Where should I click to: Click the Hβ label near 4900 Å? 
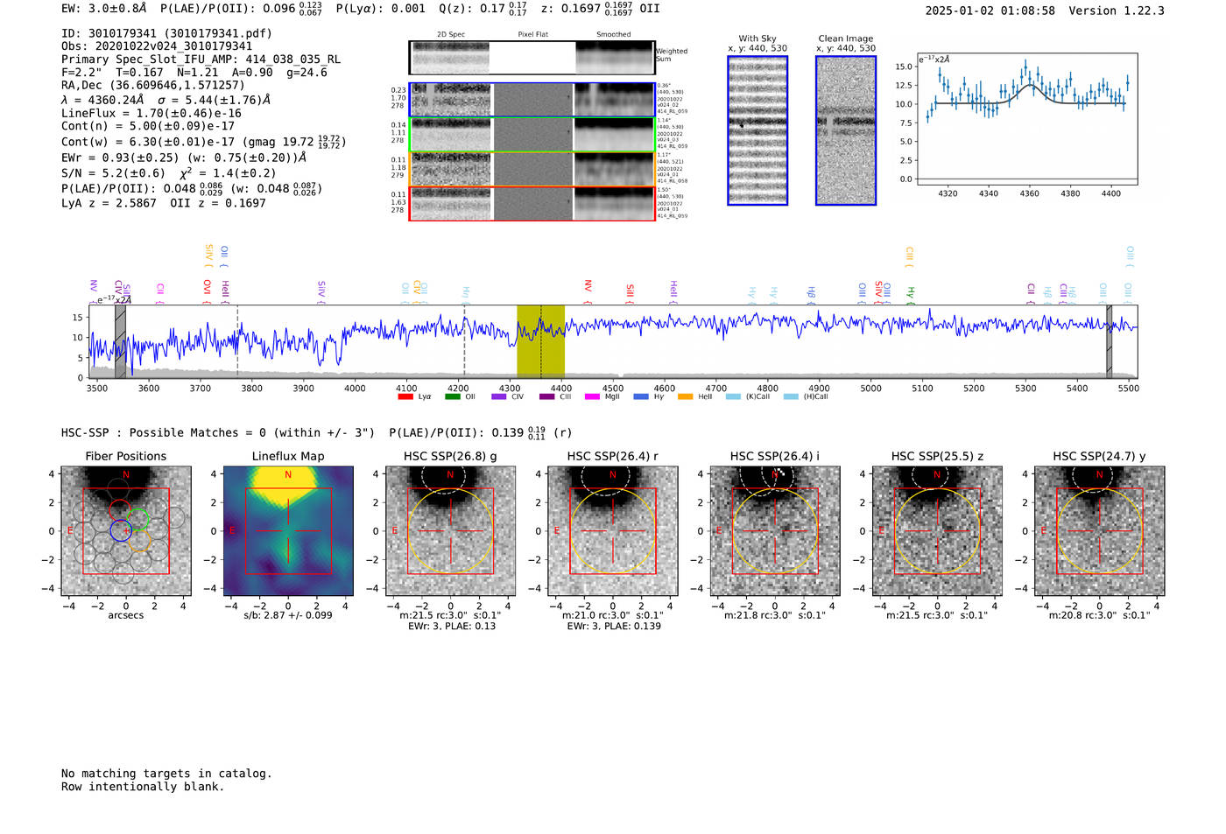(x=812, y=294)
